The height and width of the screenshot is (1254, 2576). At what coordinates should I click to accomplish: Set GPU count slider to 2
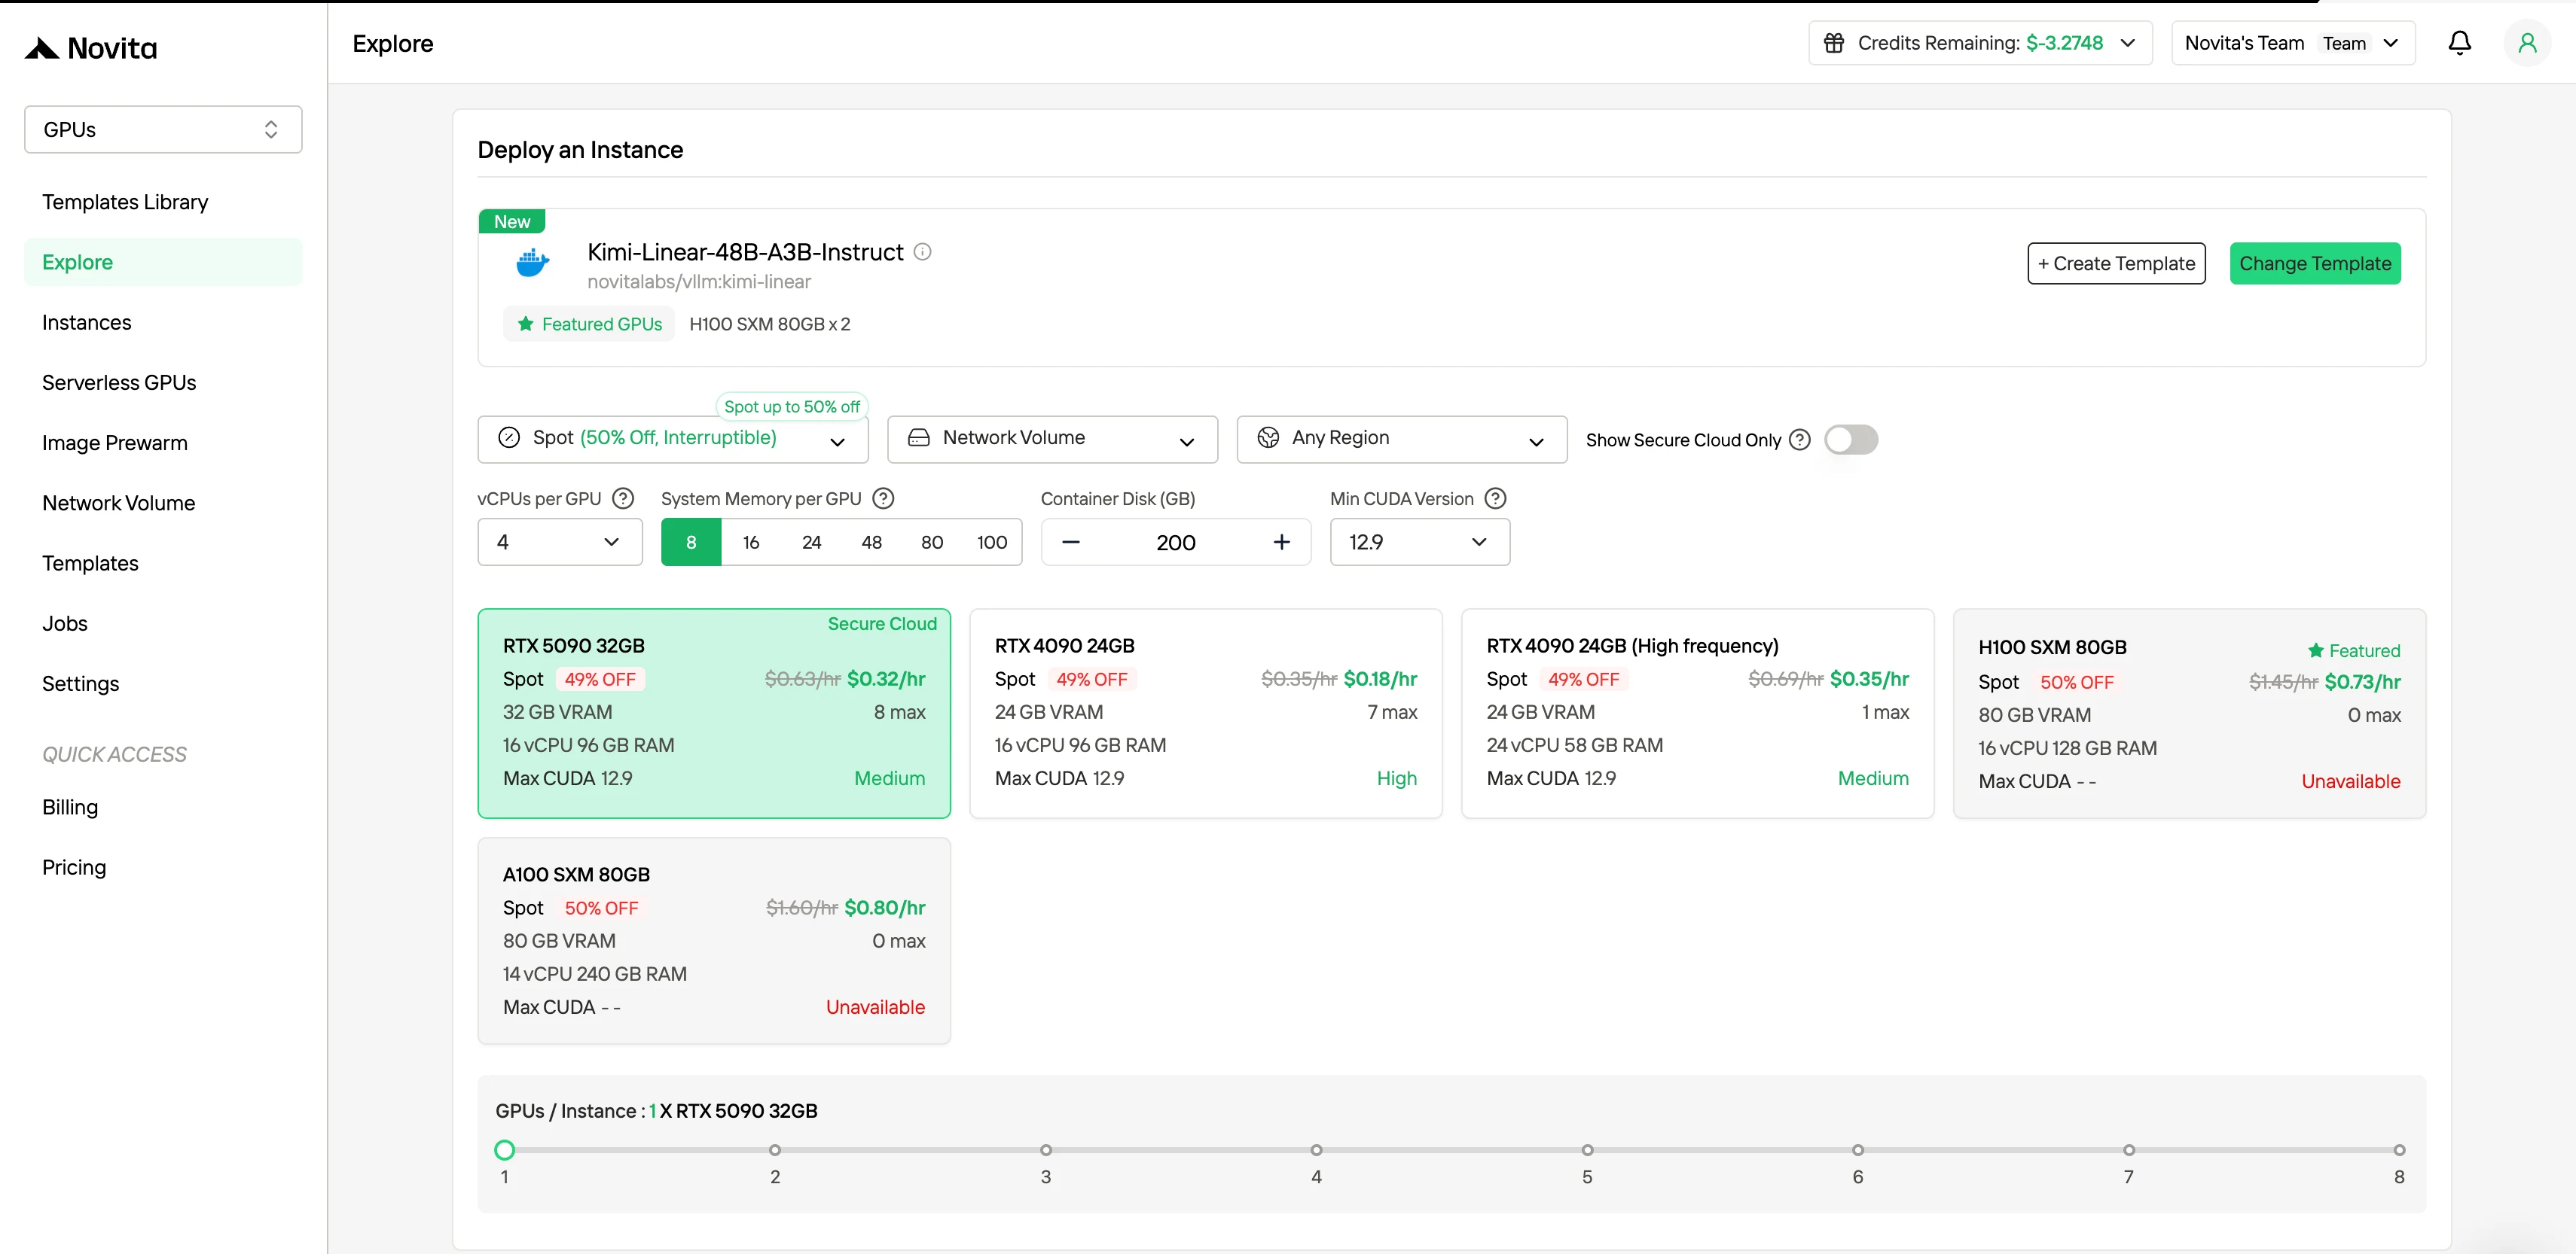point(775,1150)
